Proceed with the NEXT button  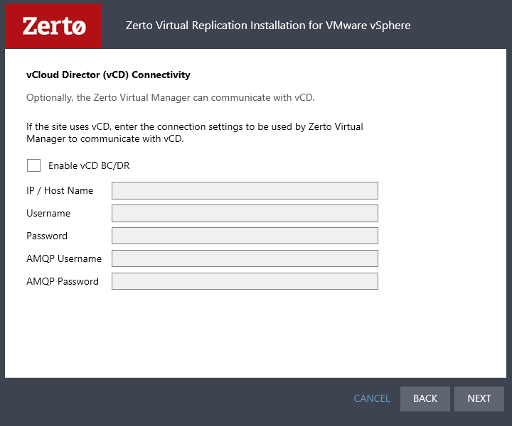(x=479, y=398)
